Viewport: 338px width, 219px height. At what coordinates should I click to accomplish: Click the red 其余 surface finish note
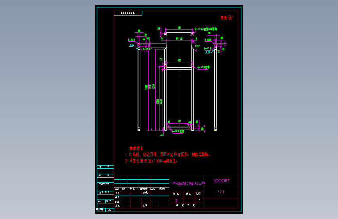(x=227, y=18)
